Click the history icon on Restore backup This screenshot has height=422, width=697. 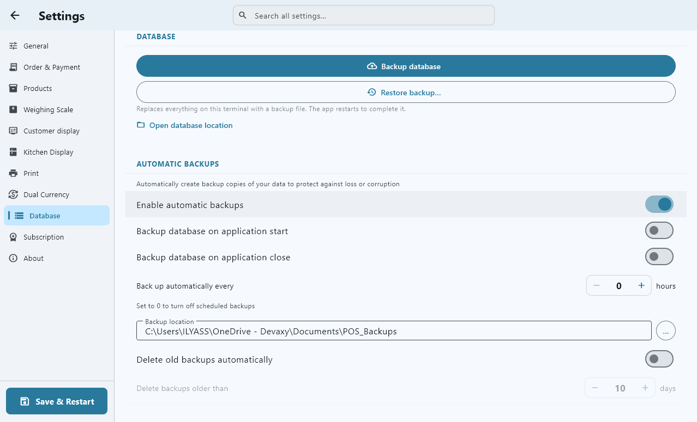coord(372,93)
